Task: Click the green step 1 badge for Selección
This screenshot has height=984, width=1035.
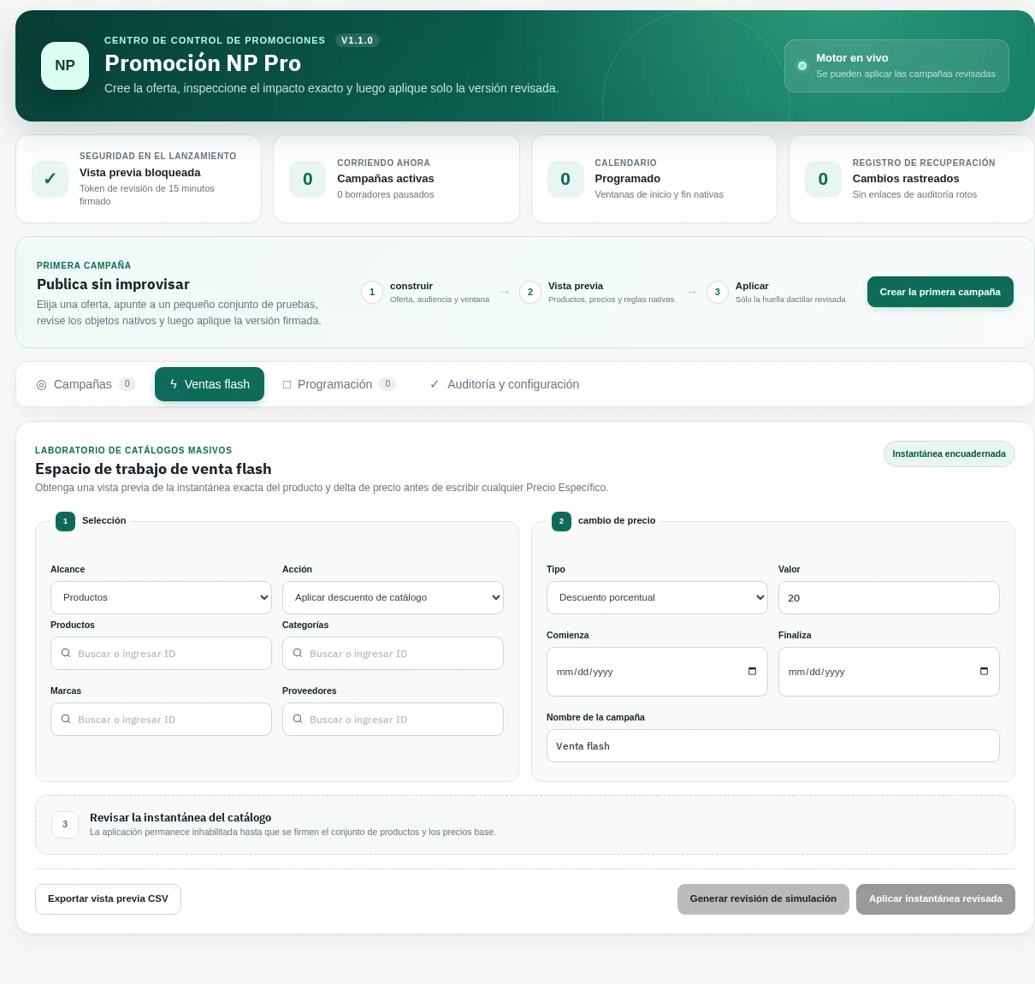Action: (x=65, y=521)
